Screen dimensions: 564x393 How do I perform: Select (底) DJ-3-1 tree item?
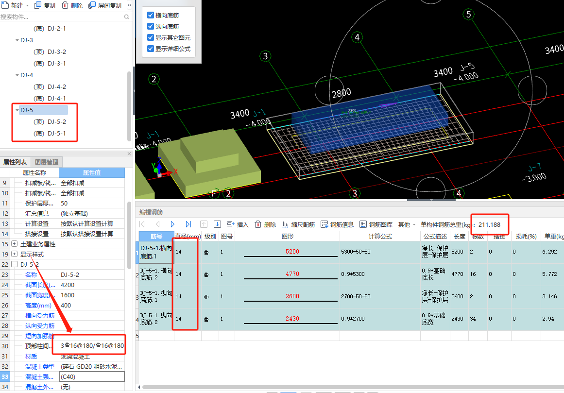[50, 63]
